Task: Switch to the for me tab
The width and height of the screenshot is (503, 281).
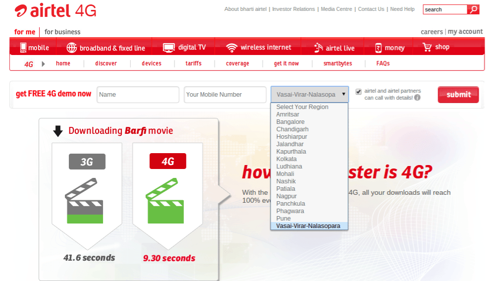Action: 25,32
